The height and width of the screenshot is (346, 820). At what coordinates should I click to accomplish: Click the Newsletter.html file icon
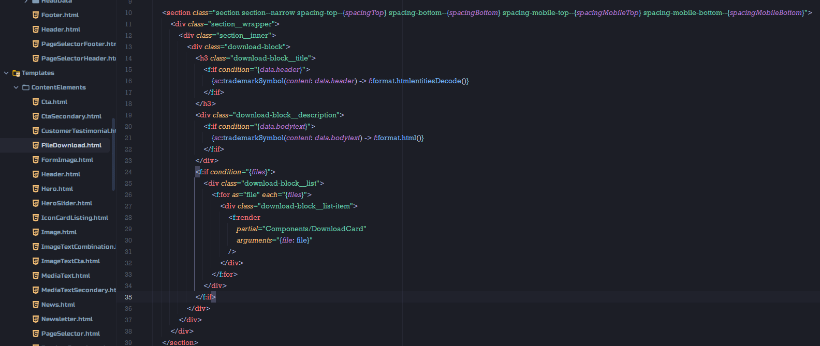coord(36,319)
